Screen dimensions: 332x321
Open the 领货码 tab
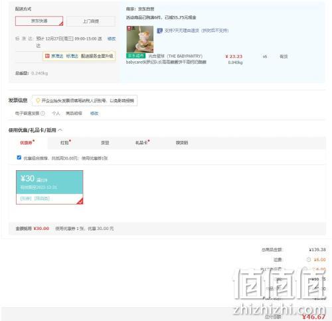[182, 143]
